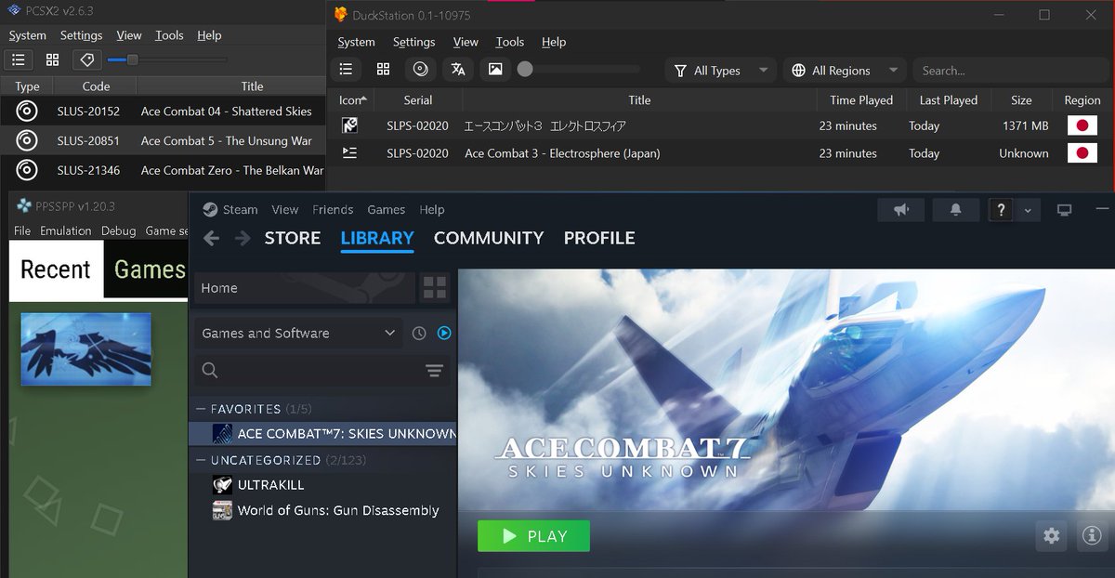Open Steam notifications bell

pyautogui.click(x=955, y=210)
